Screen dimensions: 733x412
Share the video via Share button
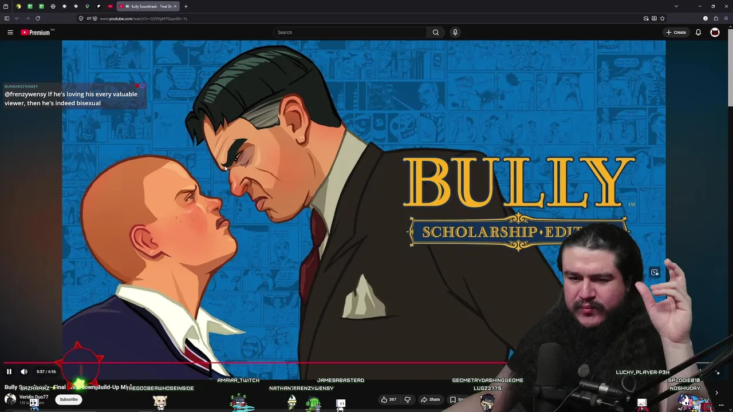click(431, 399)
